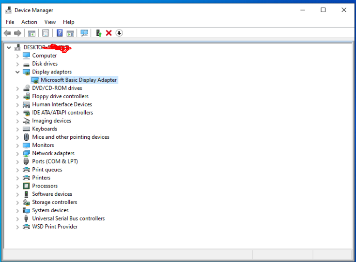The image size is (356, 262).
Task: Click the DVD/CD-ROM drives disc icon
Action: coord(26,88)
